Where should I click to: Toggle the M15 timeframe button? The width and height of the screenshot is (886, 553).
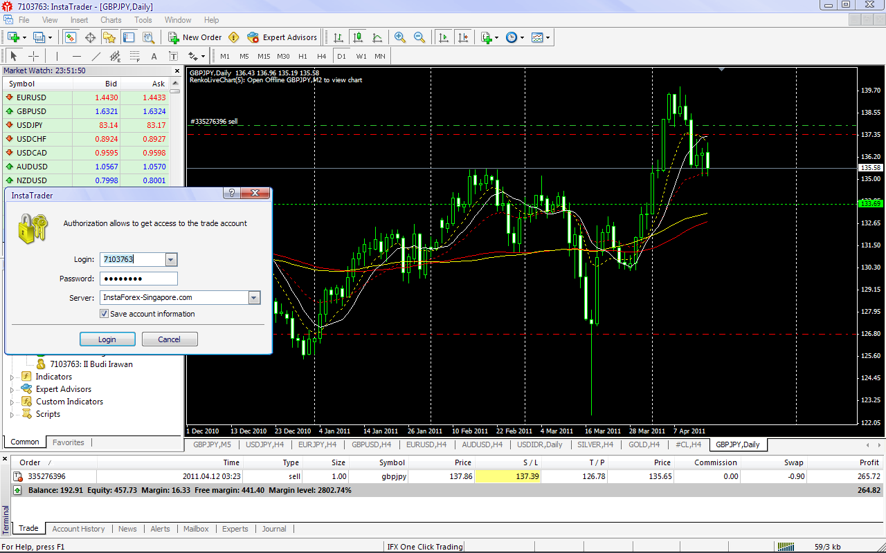pos(264,56)
